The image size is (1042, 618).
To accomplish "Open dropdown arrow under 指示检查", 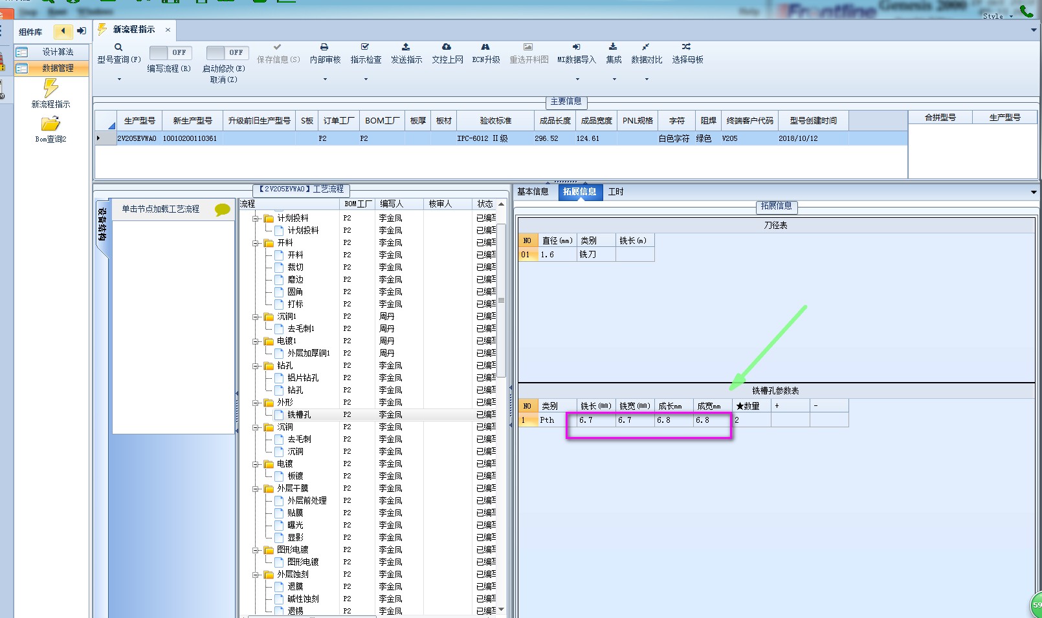I will (366, 80).
